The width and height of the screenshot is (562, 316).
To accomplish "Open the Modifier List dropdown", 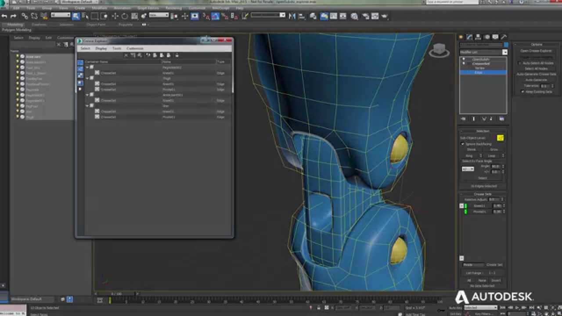I will point(505,52).
